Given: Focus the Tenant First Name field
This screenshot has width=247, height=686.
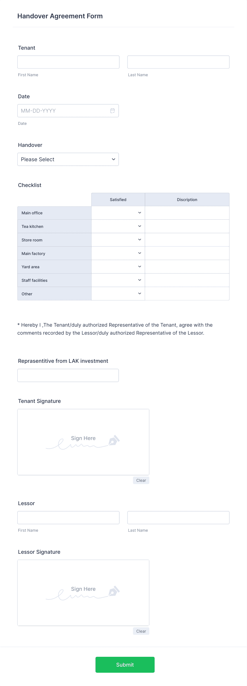Looking at the screenshot, I should click(x=69, y=62).
